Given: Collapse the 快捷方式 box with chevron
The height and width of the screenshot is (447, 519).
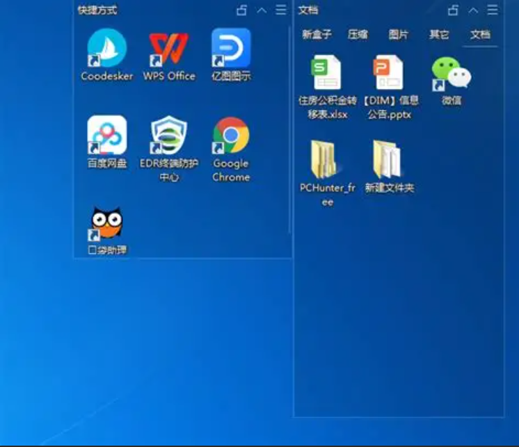Looking at the screenshot, I should 262,10.
